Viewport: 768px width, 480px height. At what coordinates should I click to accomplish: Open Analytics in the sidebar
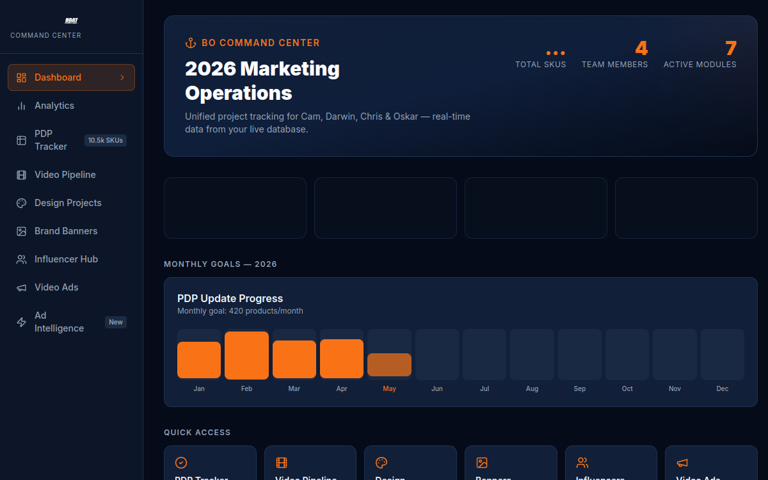[71, 106]
